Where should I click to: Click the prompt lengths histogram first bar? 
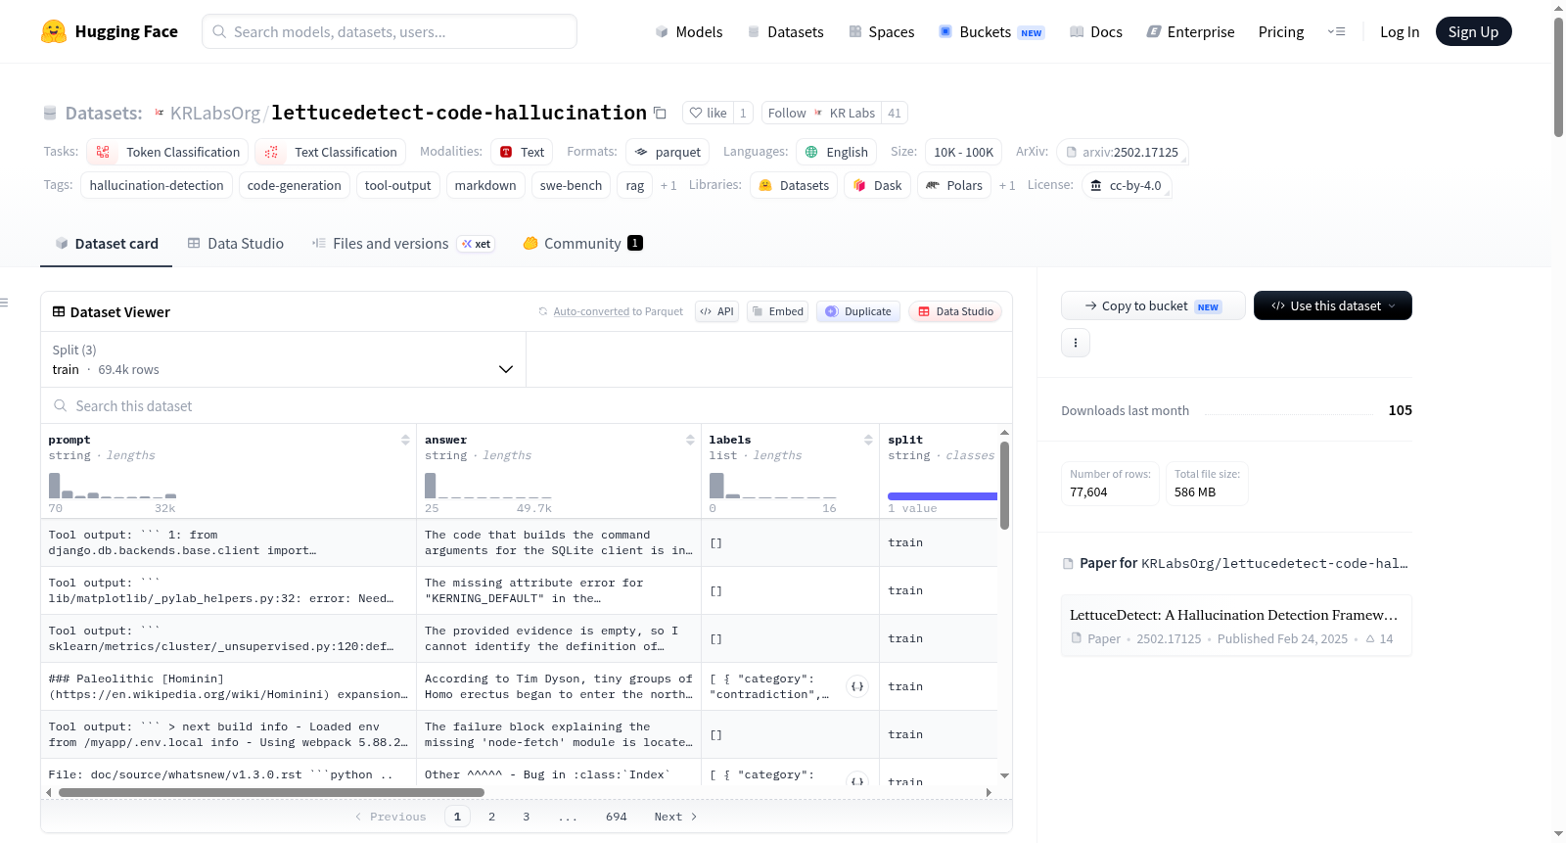tap(55, 486)
